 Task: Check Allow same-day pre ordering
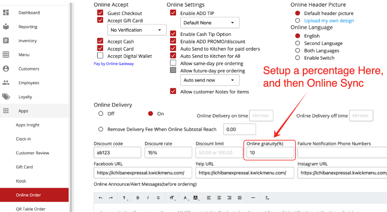(173, 63)
